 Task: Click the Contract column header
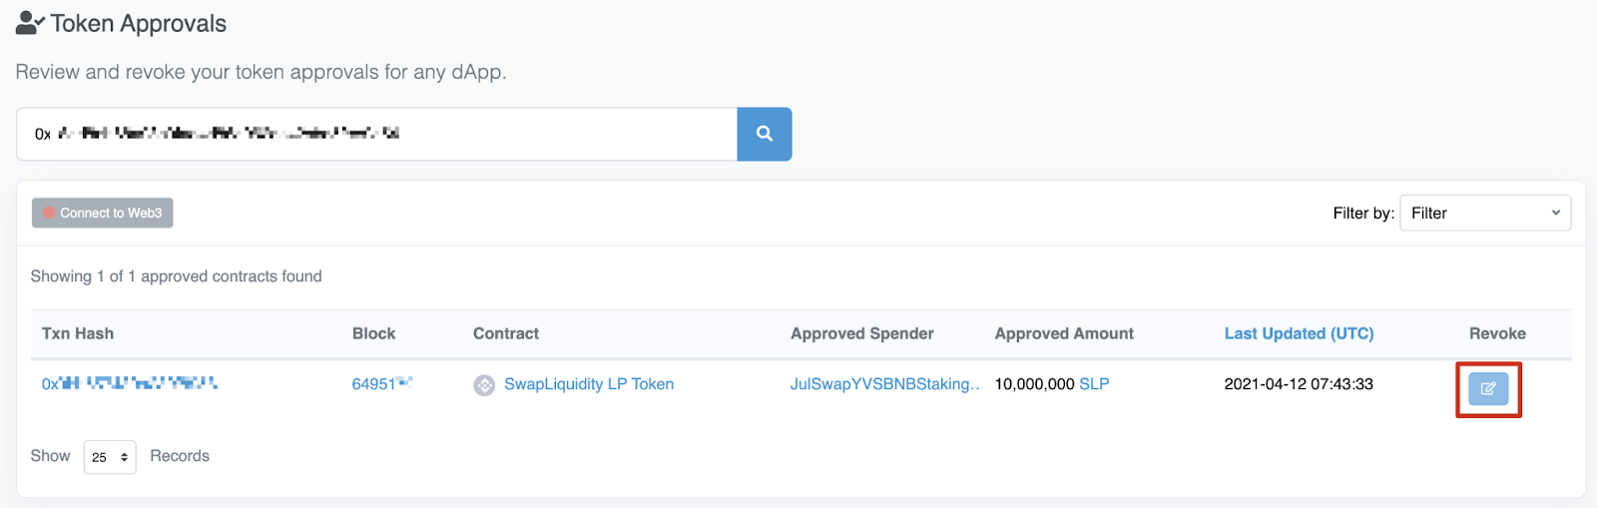[505, 333]
